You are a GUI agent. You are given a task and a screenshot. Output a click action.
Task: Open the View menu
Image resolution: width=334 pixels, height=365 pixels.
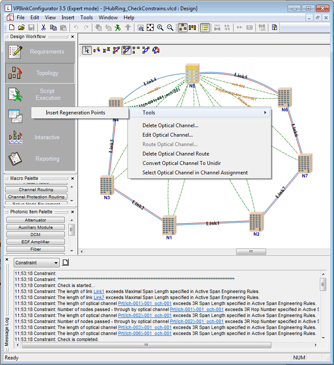[x=50, y=18]
